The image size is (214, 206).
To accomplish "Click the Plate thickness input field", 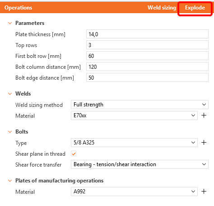I will (x=147, y=34).
